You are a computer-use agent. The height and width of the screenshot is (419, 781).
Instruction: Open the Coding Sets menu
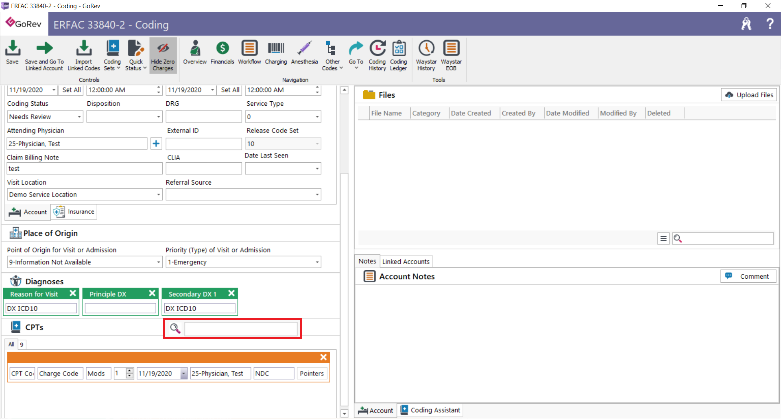coord(112,55)
